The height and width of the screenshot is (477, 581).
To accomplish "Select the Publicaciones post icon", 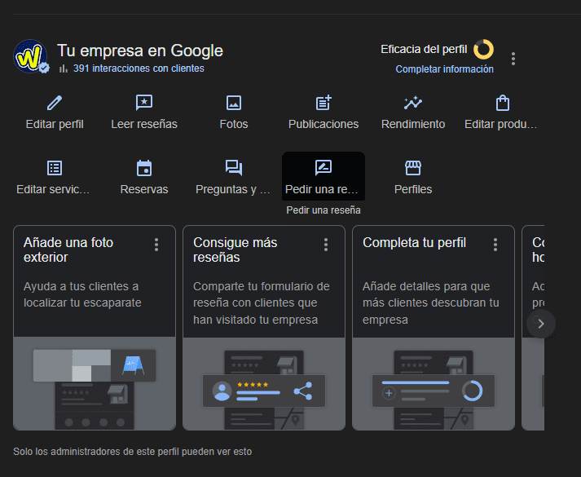I will [x=324, y=103].
